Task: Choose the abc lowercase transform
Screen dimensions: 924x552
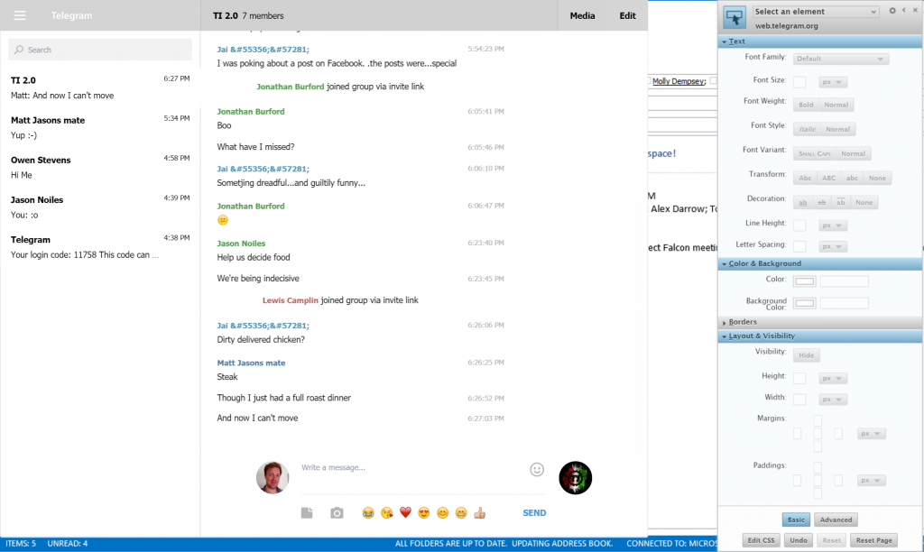Action: pos(852,178)
